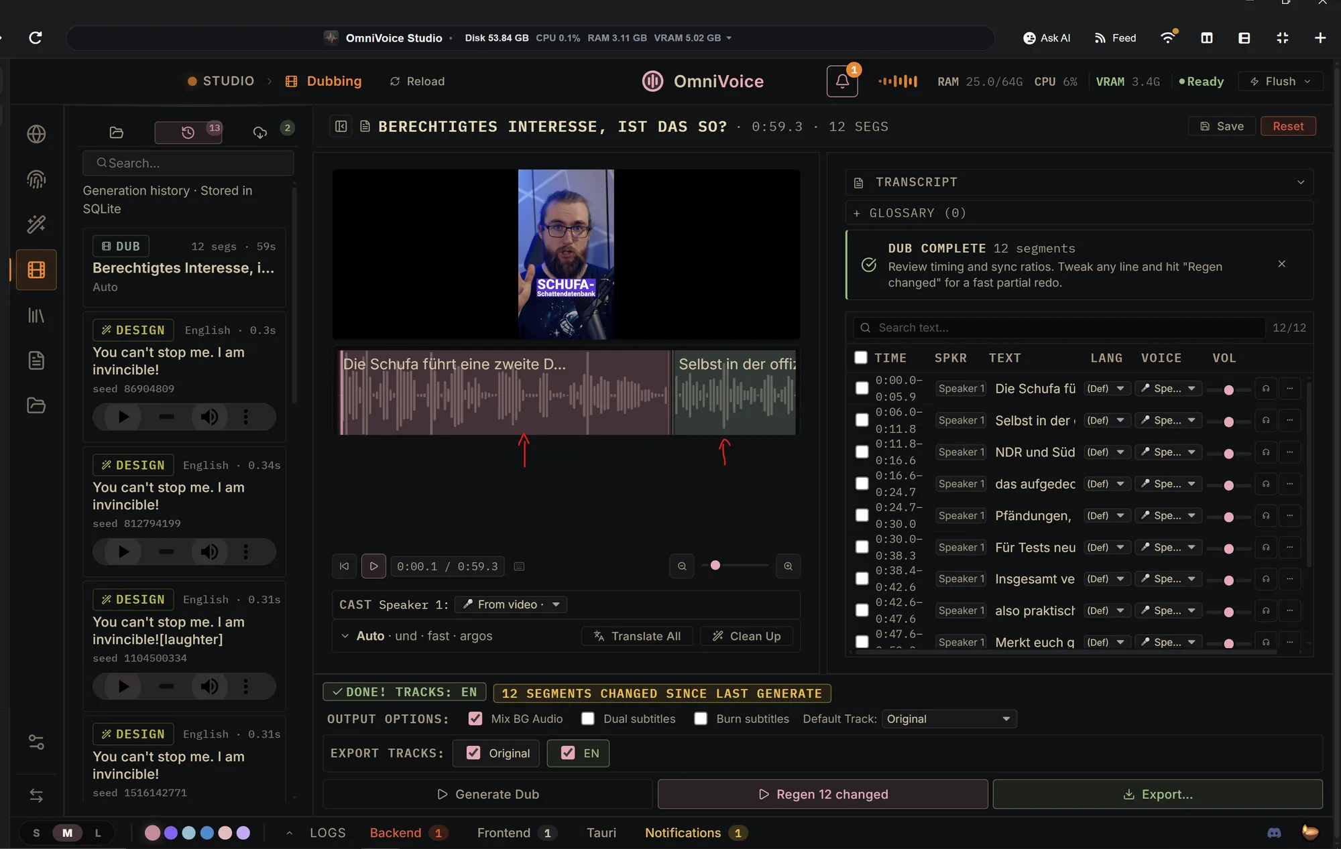Open the globe icon in left sidebar
The image size is (1341, 849).
[36, 134]
